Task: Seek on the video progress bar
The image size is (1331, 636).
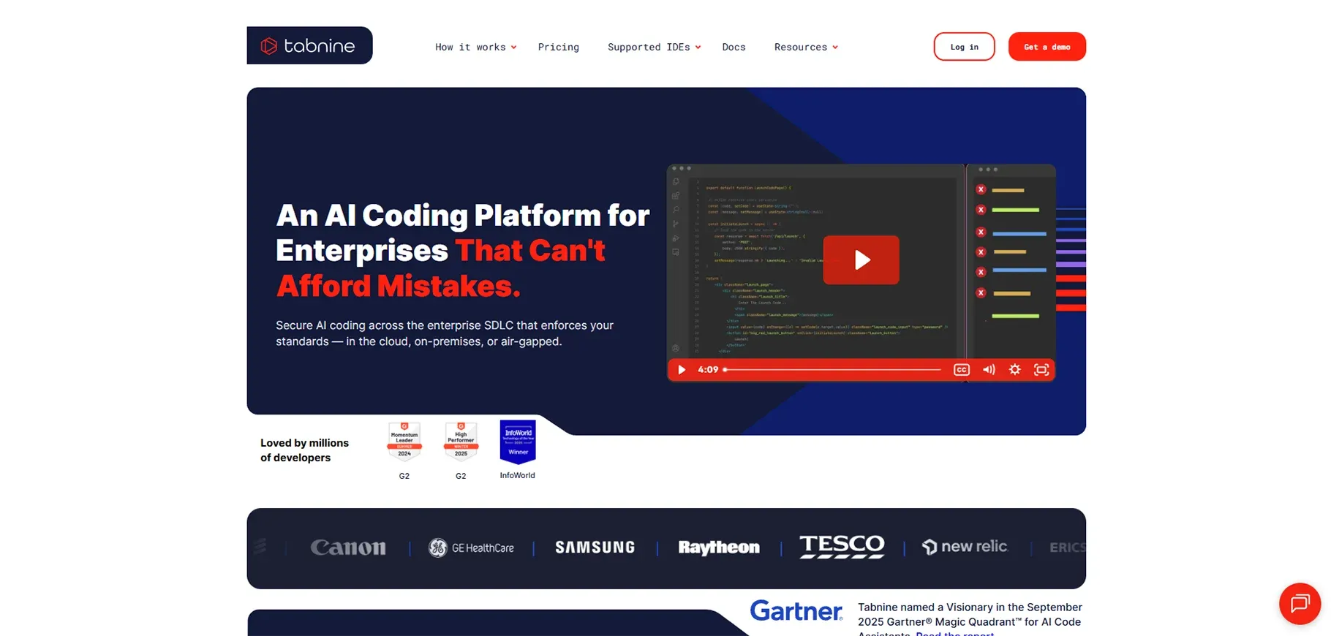Action: tap(832, 370)
